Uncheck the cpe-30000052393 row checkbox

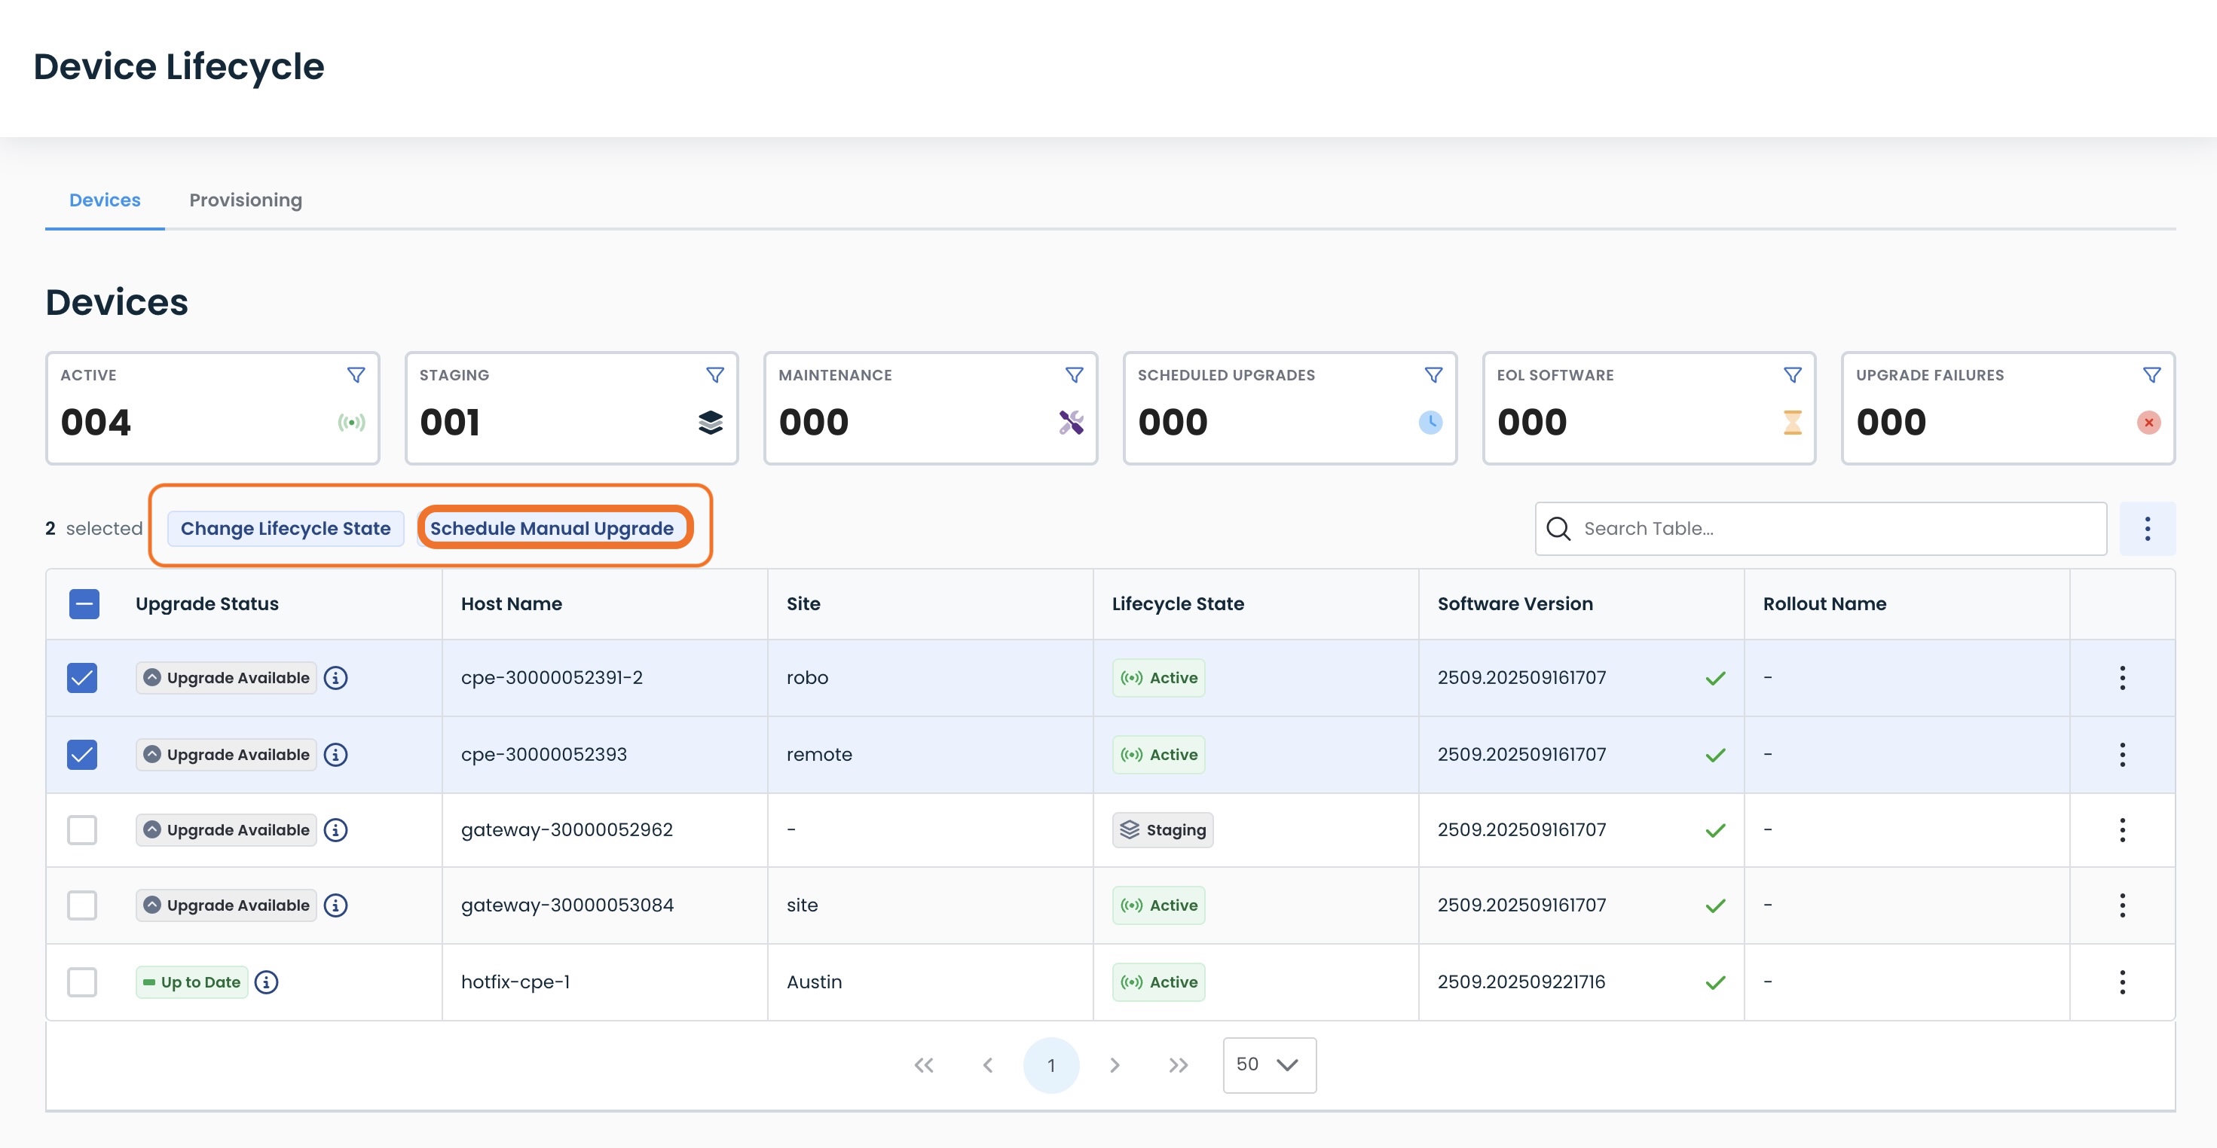tap(81, 755)
